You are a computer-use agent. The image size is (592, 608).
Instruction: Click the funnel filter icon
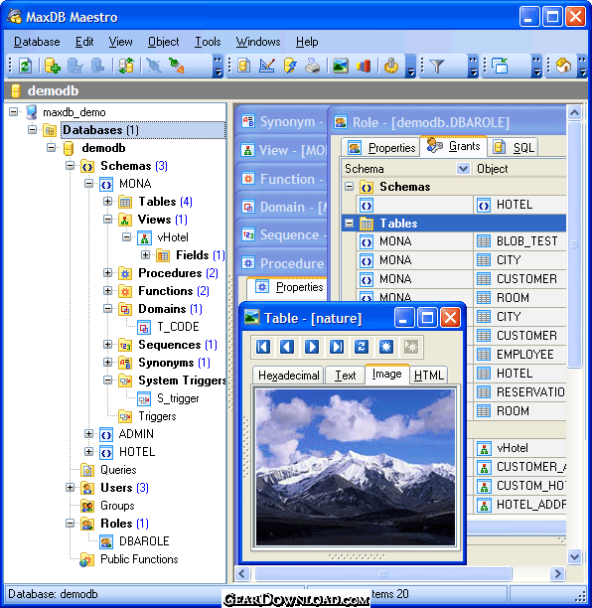click(x=437, y=66)
